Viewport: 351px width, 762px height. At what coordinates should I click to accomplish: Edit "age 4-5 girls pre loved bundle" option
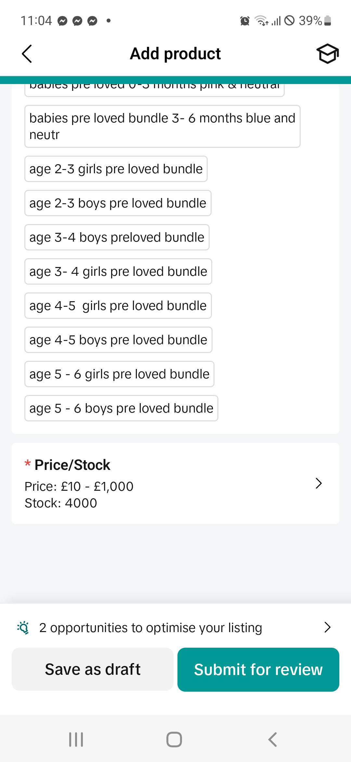pyautogui.click(x=118, y=306)
